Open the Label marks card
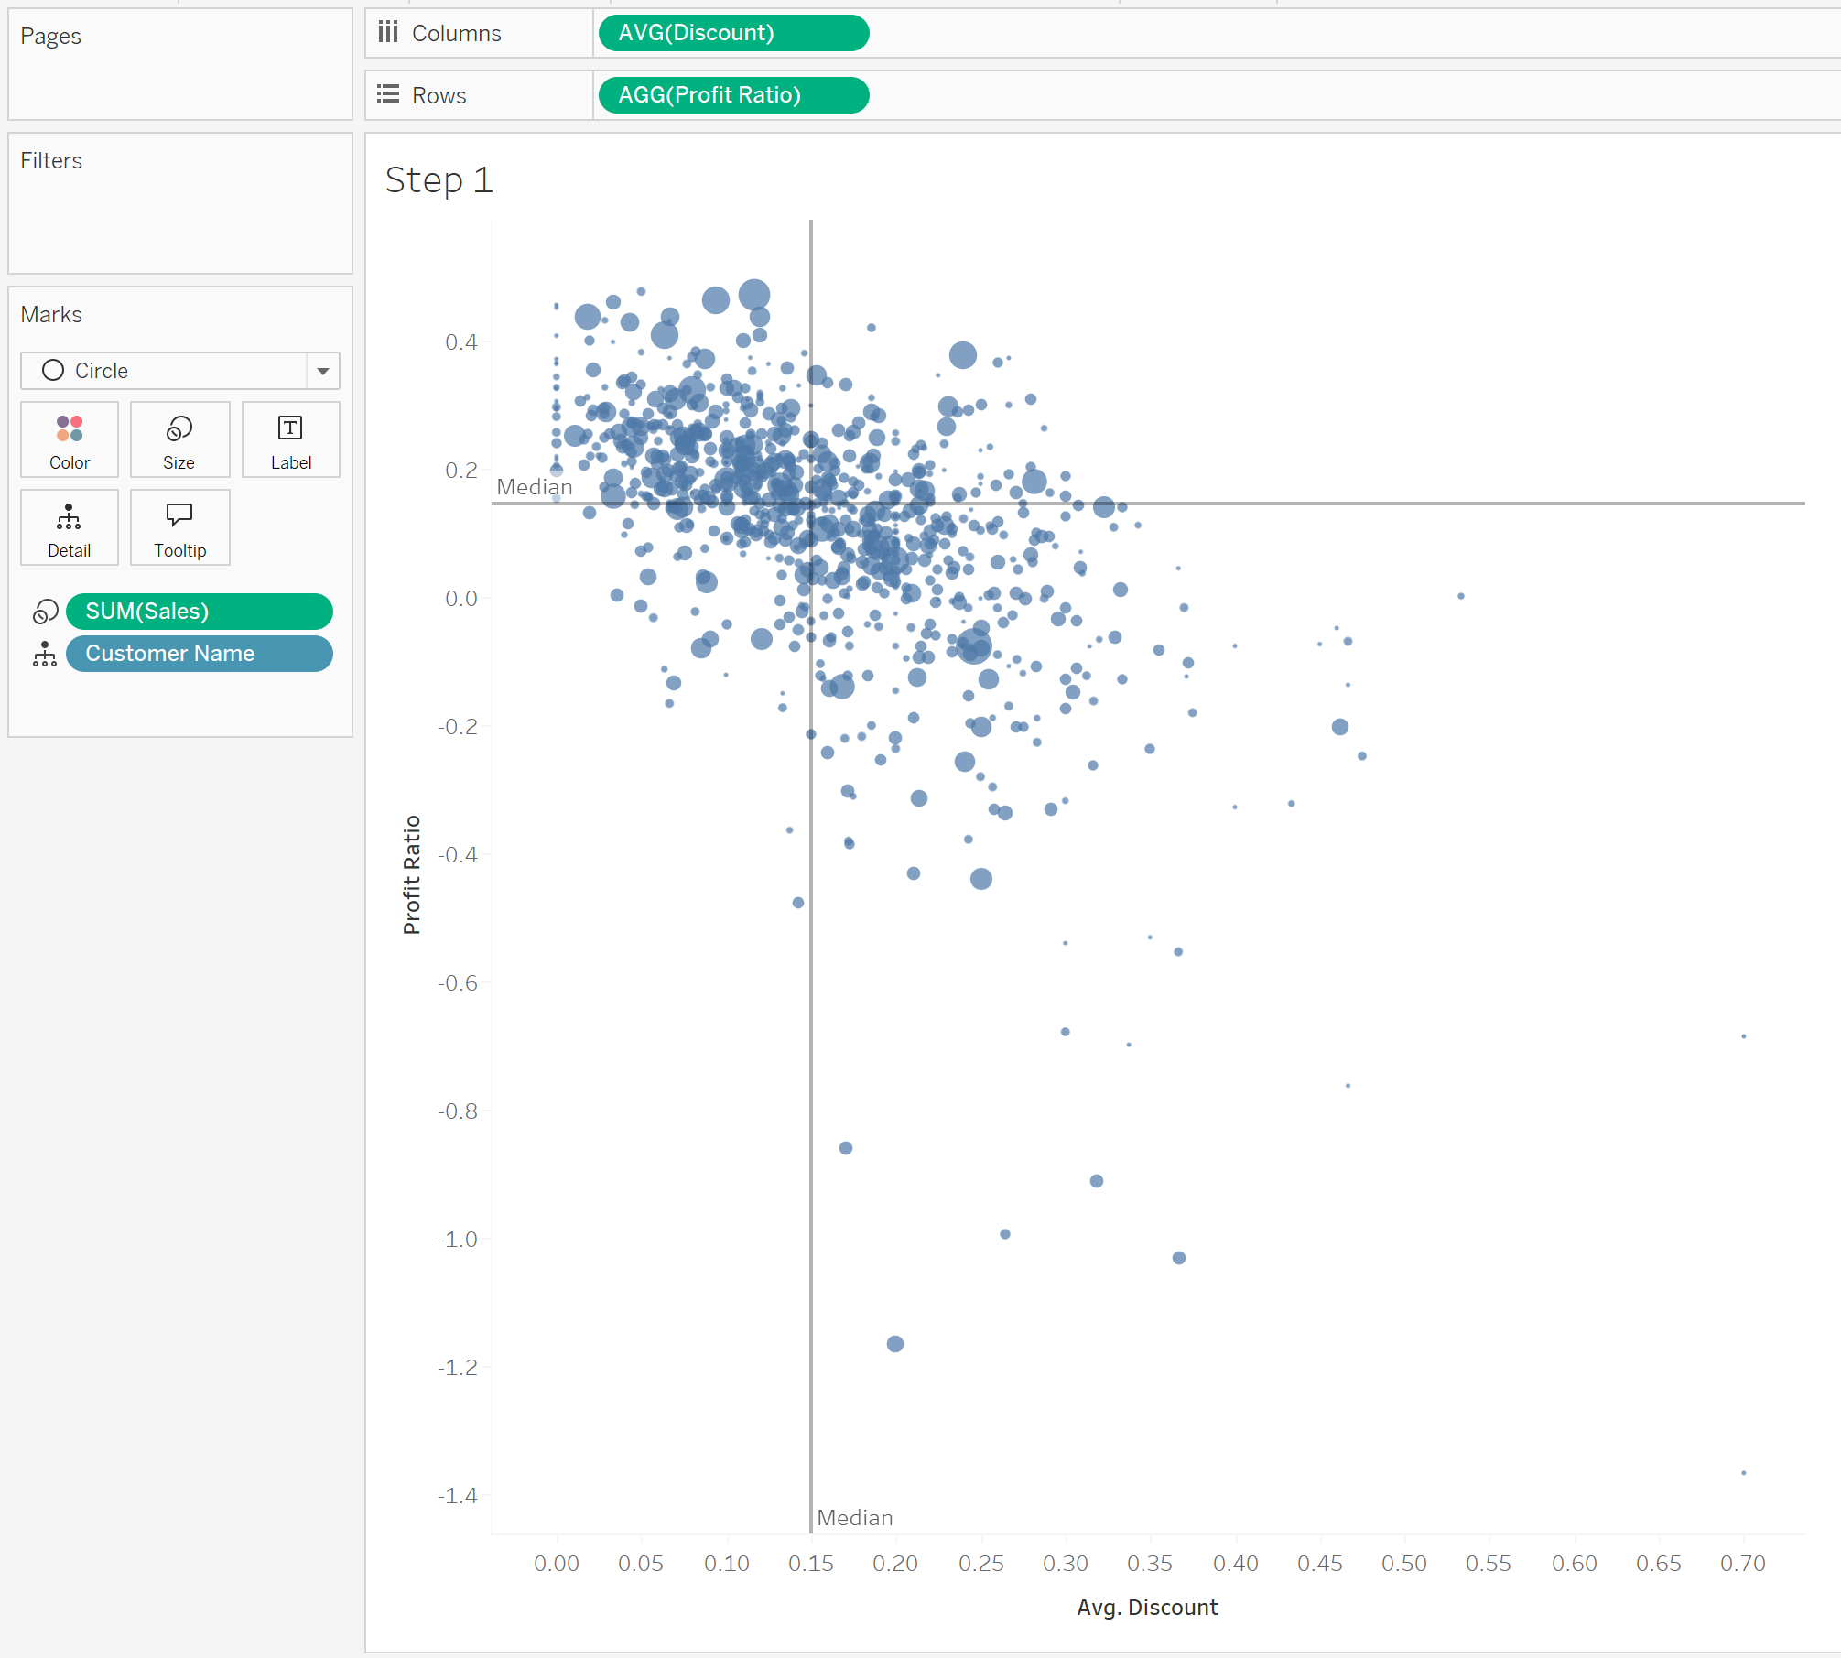1841x1658 pixels. (290, 439)
